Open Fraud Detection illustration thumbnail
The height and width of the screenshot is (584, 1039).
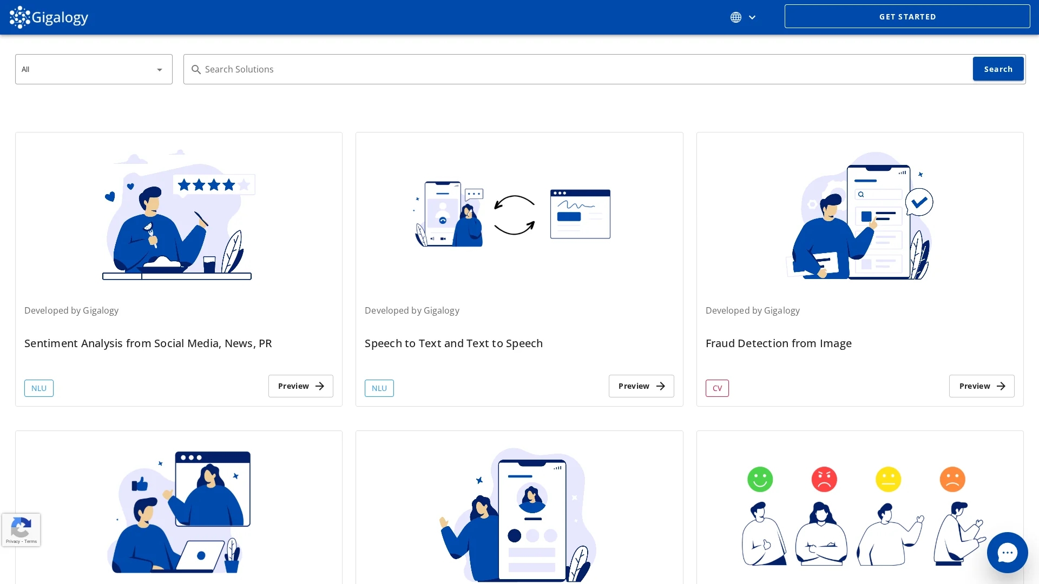[860, 215]
